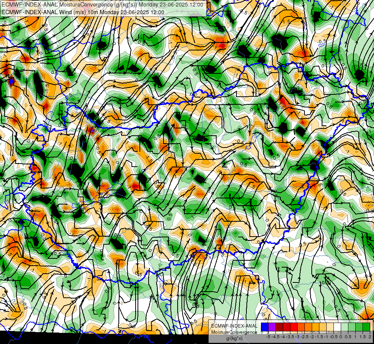Viewport: 374px width, 344px height.
Task: Click the dark green swatch for 1.5 to 2
Action: 366,327
